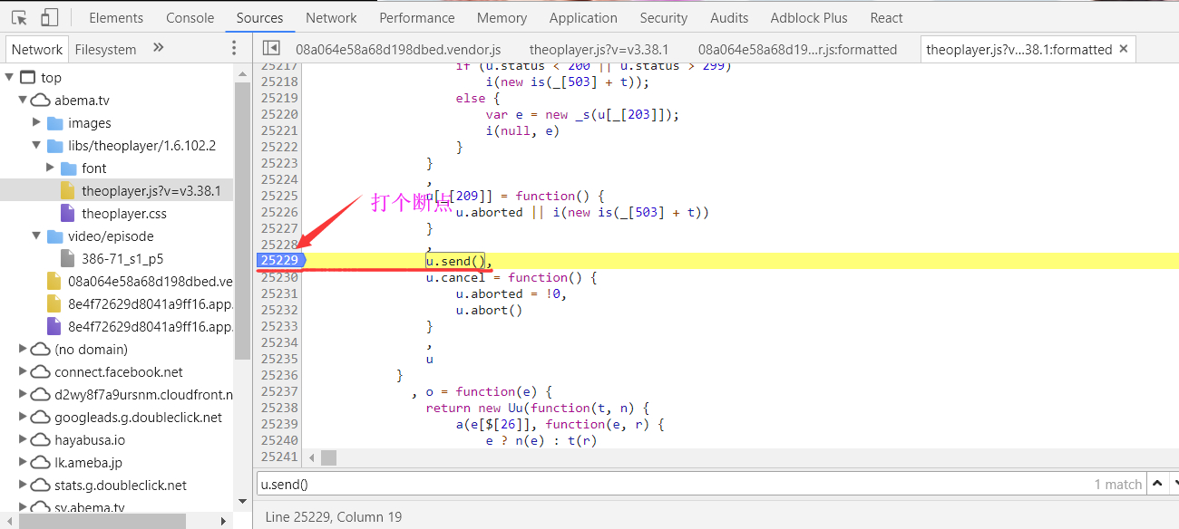Open the images folder icon
This screenshot has height=529, width=1179.
click(x=54, y=123)
